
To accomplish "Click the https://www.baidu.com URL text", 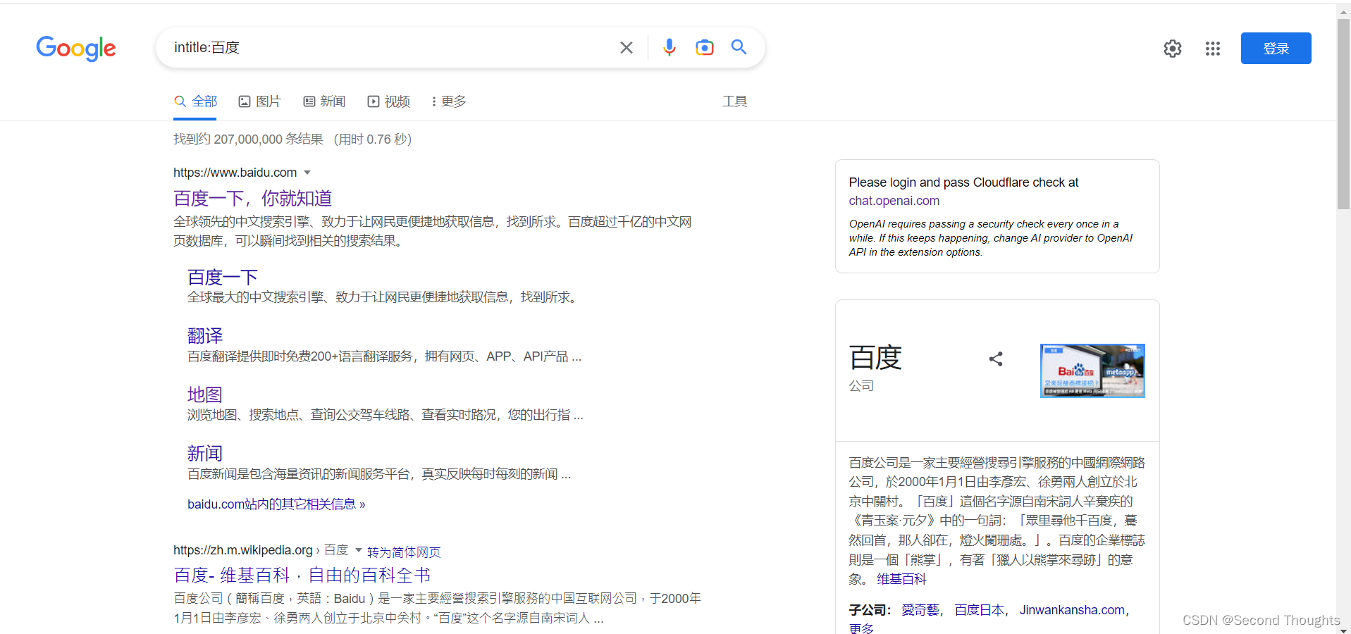I will [235, 173].
